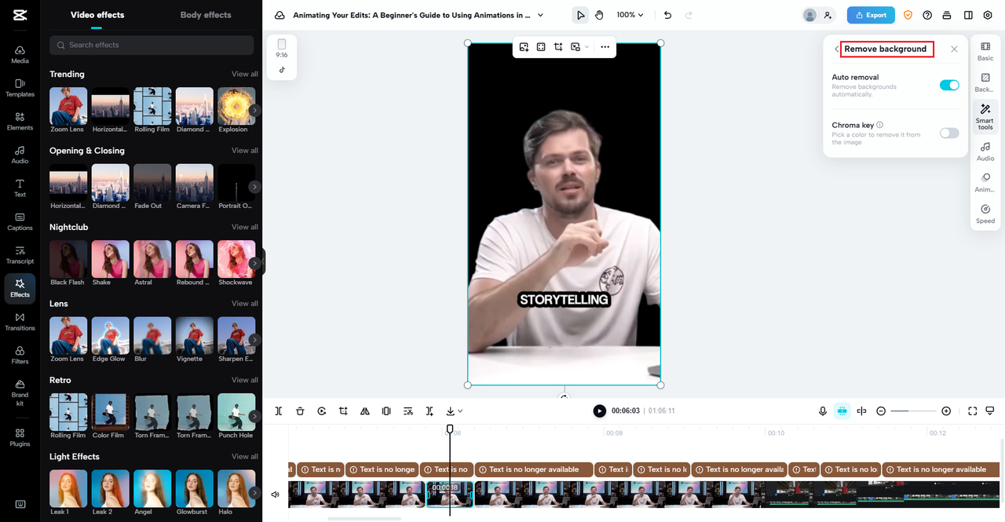Mute the video track with the speaker icon
Image resolution: width=1005 pixels, height=522 pixels.
coord(276,494)
